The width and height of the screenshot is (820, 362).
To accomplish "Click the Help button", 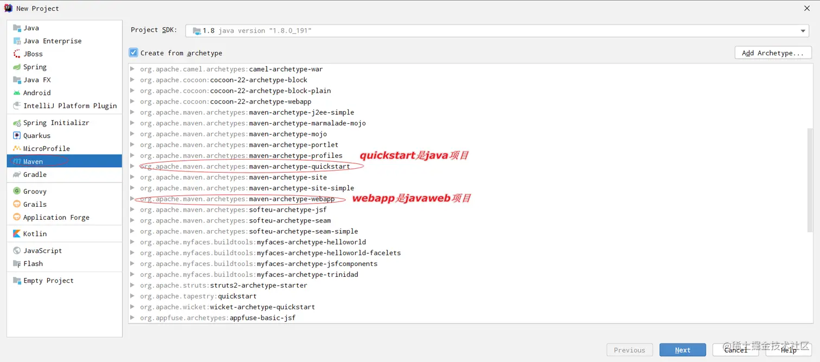I will click(789, 350).
